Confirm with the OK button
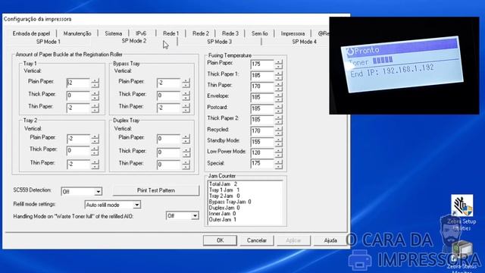The height and width of the screenshot is (273, 485). 220,240
